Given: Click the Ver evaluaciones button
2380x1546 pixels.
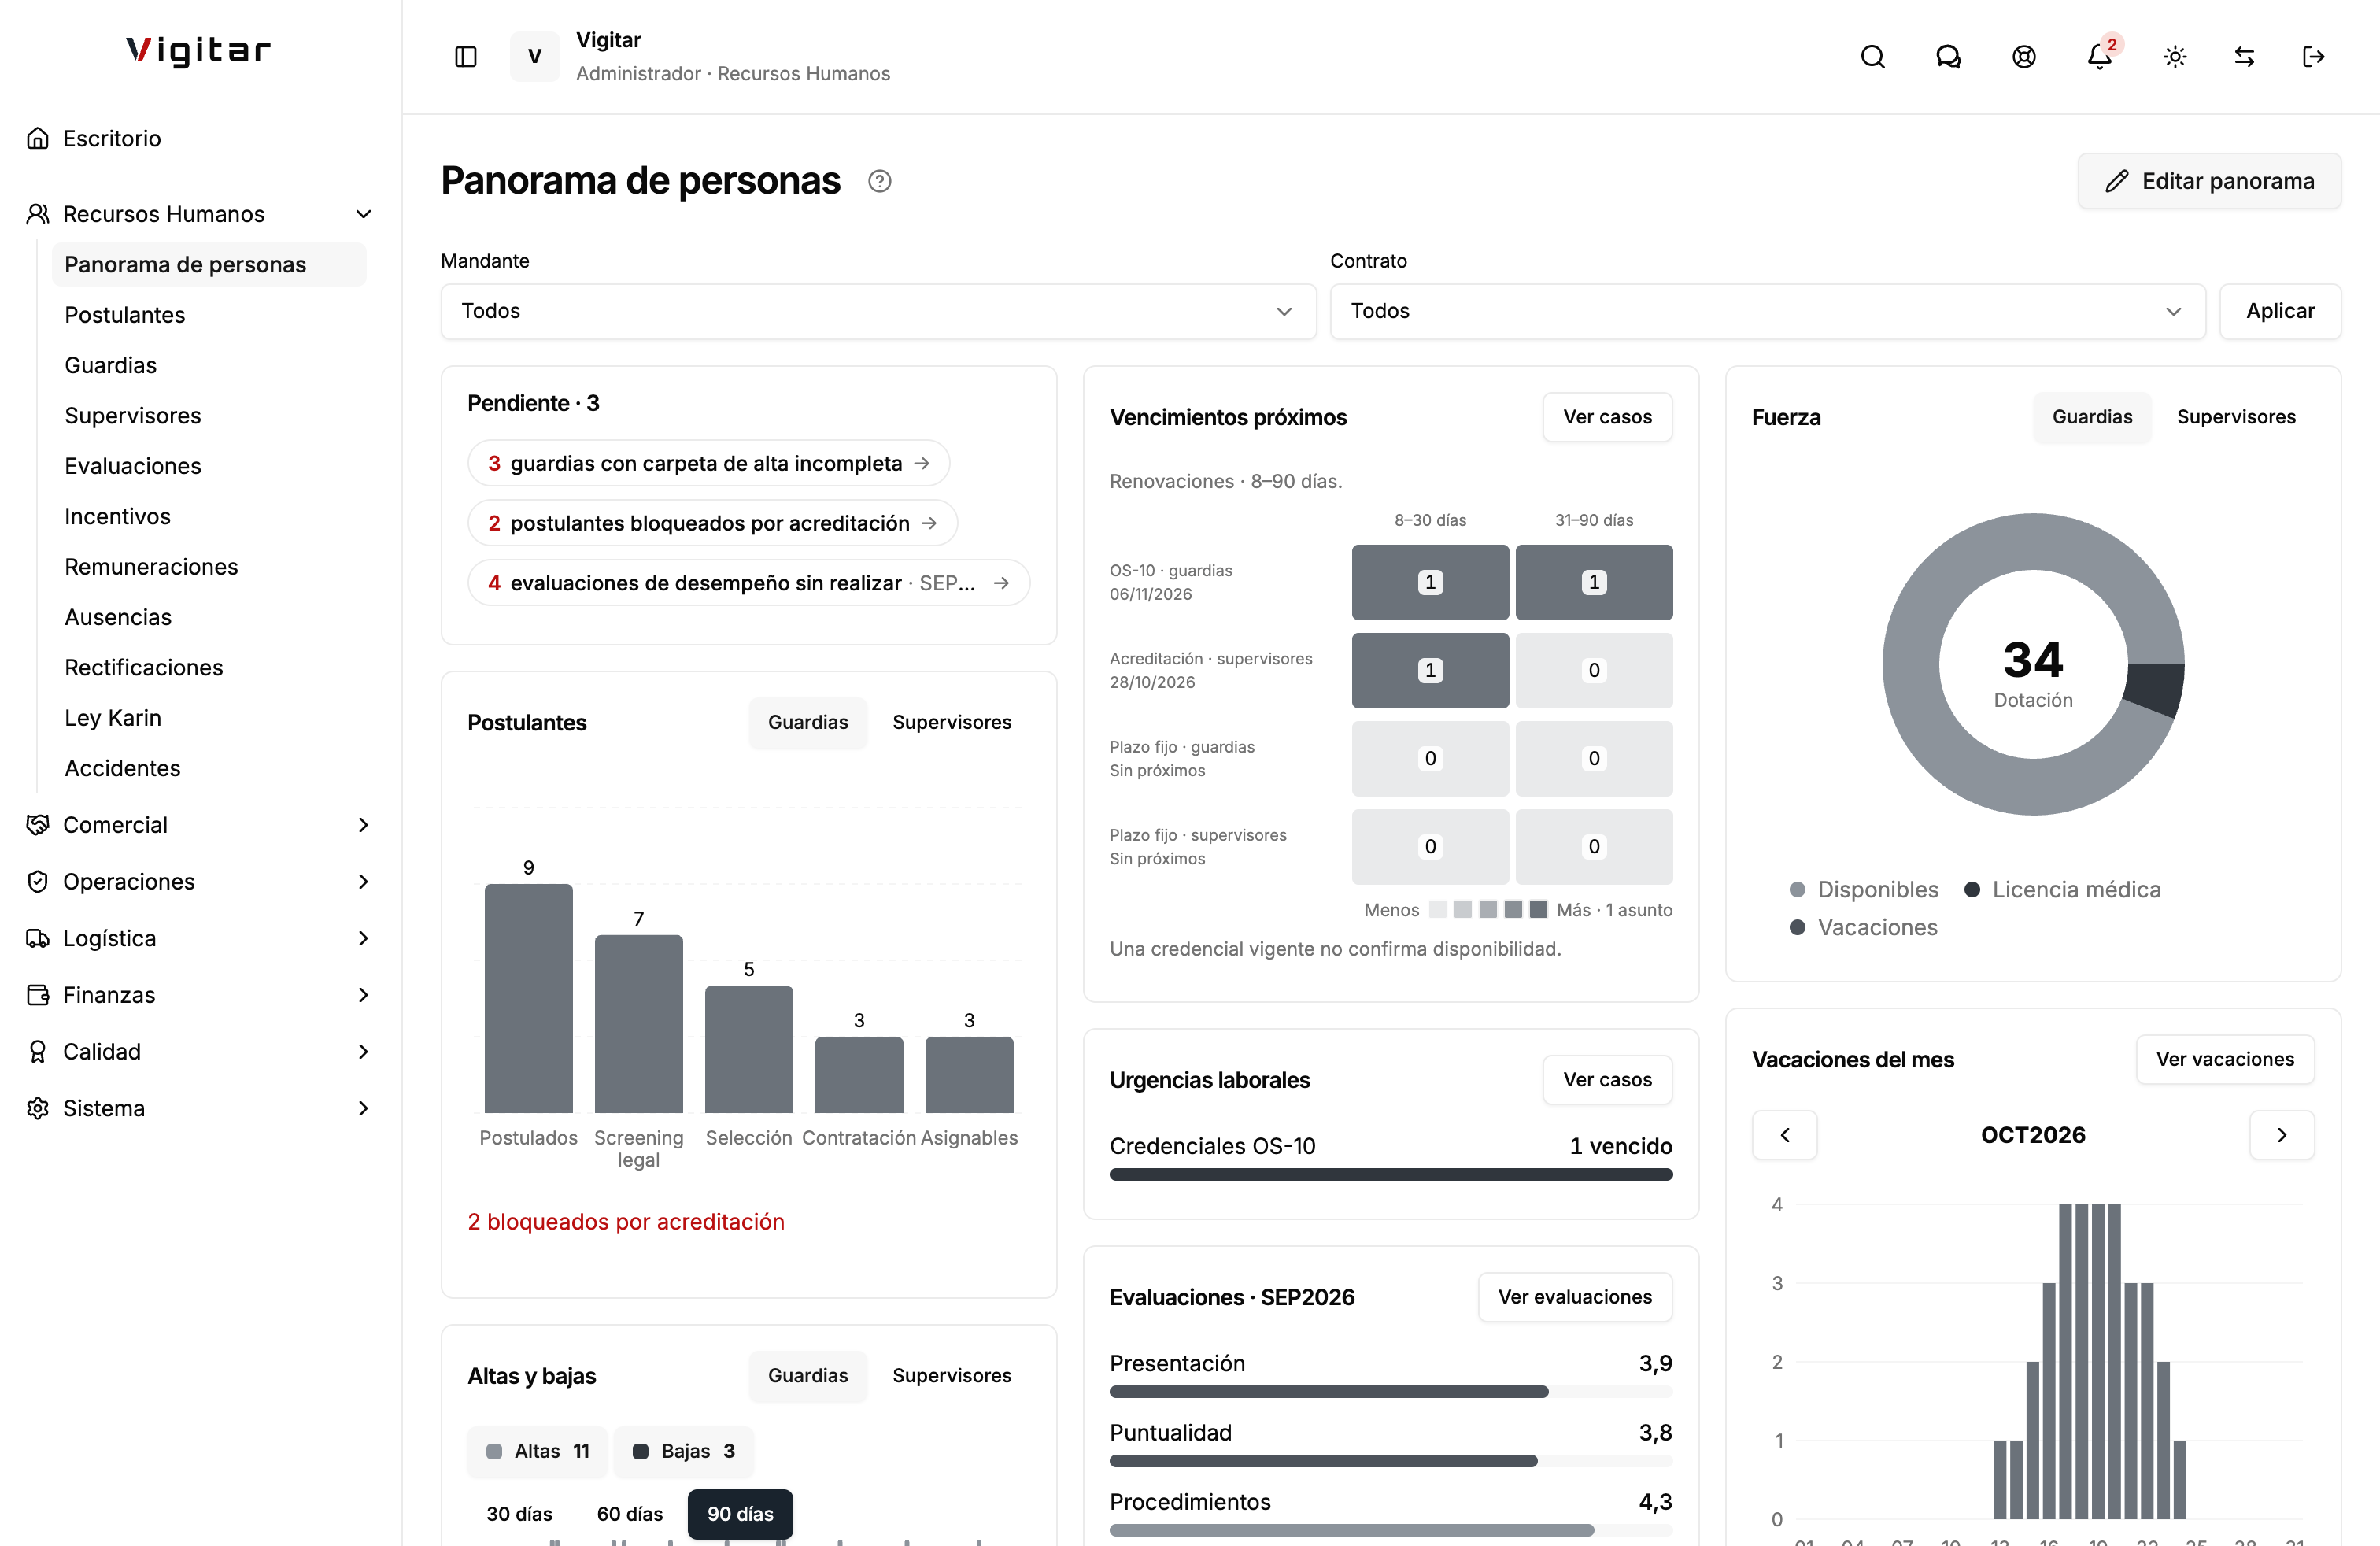Looking at the screenshot, I should pyautogui.click(x=1575, y=1297).
